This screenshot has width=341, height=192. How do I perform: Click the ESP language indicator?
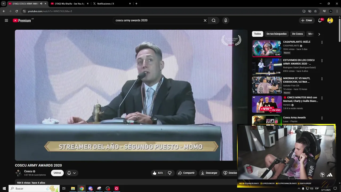point(317,189)
